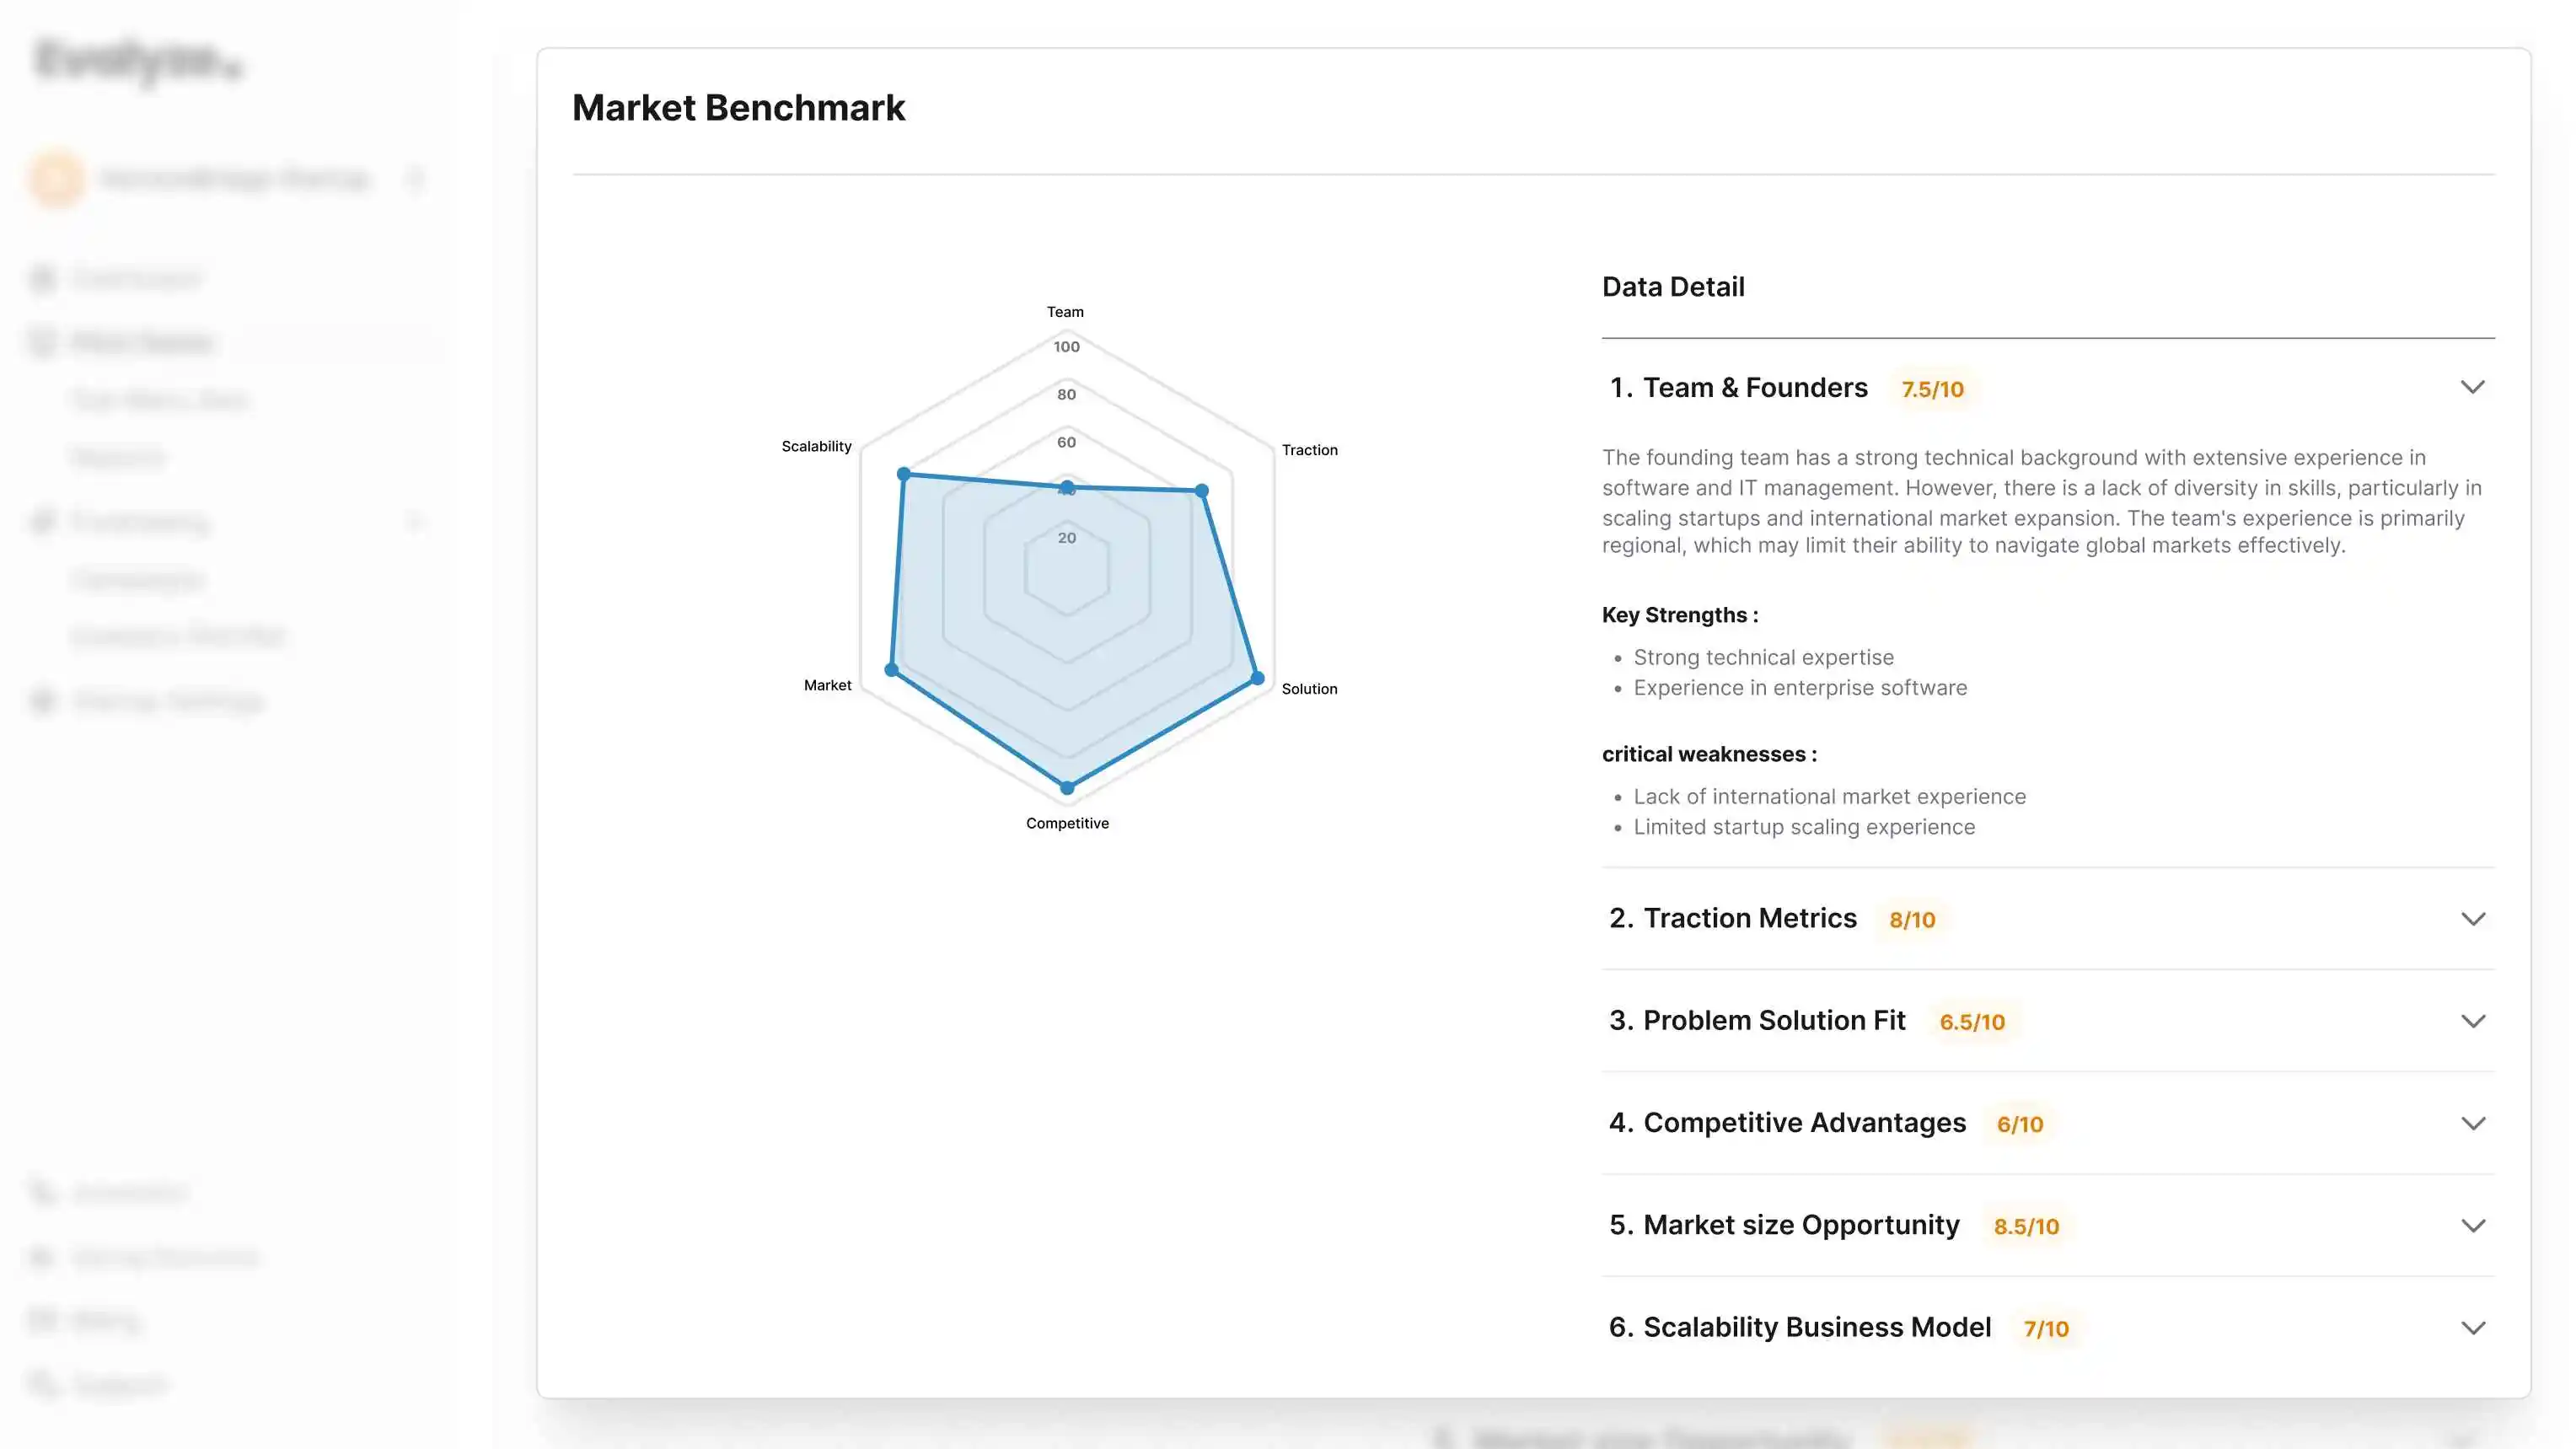Click the topmost icon in the lower sidebar group
The width and height of the screenshot is (2576, 1449).
click(x=42, y=1192)
